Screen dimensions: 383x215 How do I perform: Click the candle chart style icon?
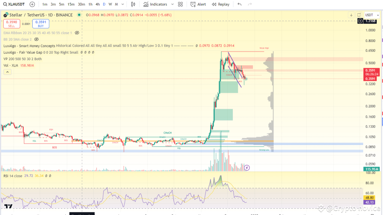(x=133, y=4)
